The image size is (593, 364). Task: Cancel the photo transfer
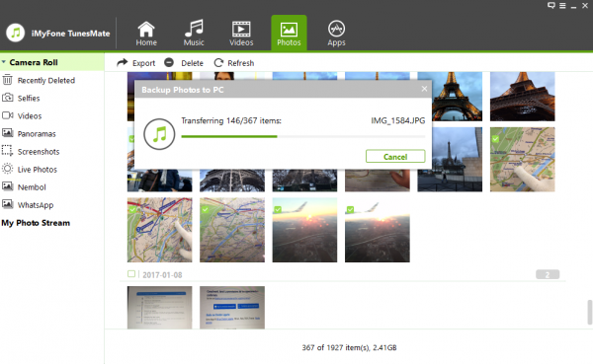click(x=395, y=156)
